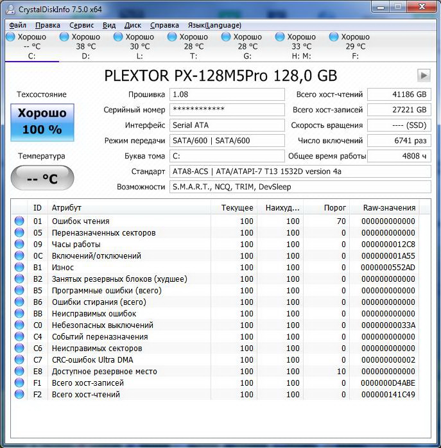The height and width of the screenshot is (448, 441).
Task: Select raw value 000000001A55
Action: pos(388,255)
